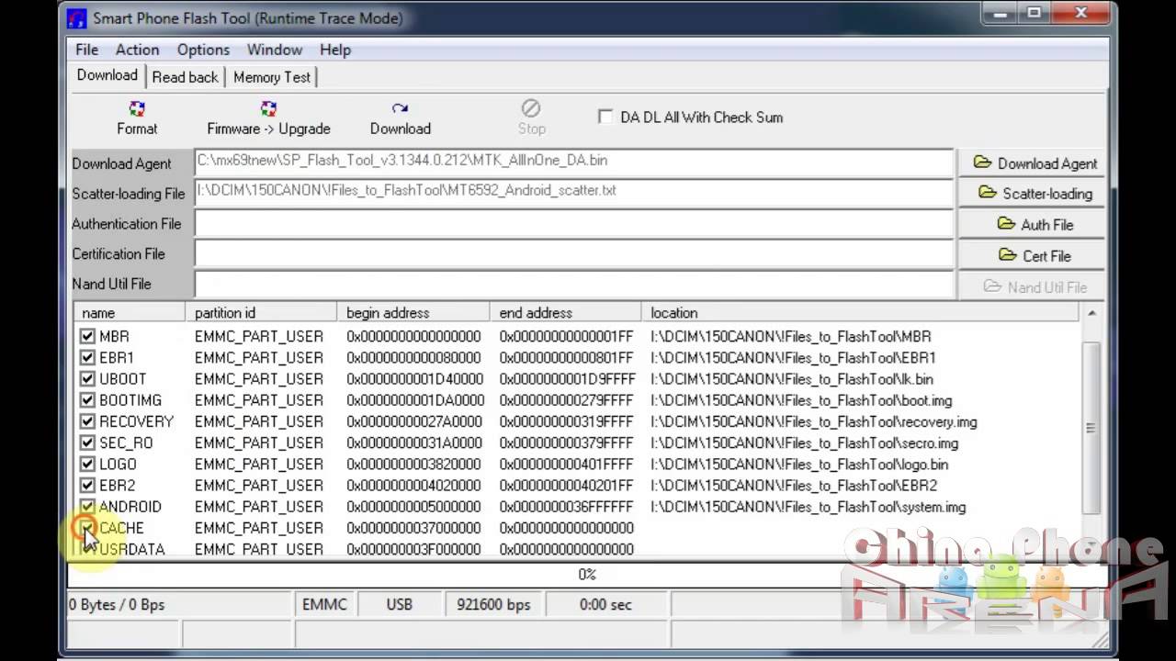Click the Firmware -> Upgrade icon

click(x=268, y=109)
